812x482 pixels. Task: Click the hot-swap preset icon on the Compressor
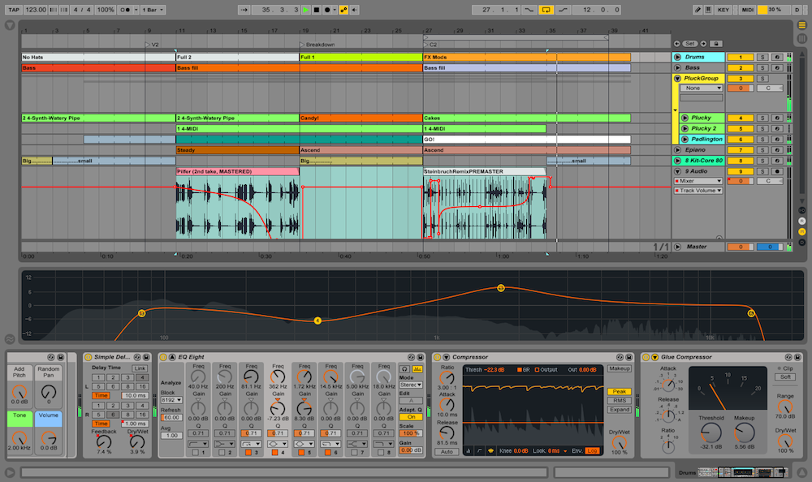coord(619,357)
